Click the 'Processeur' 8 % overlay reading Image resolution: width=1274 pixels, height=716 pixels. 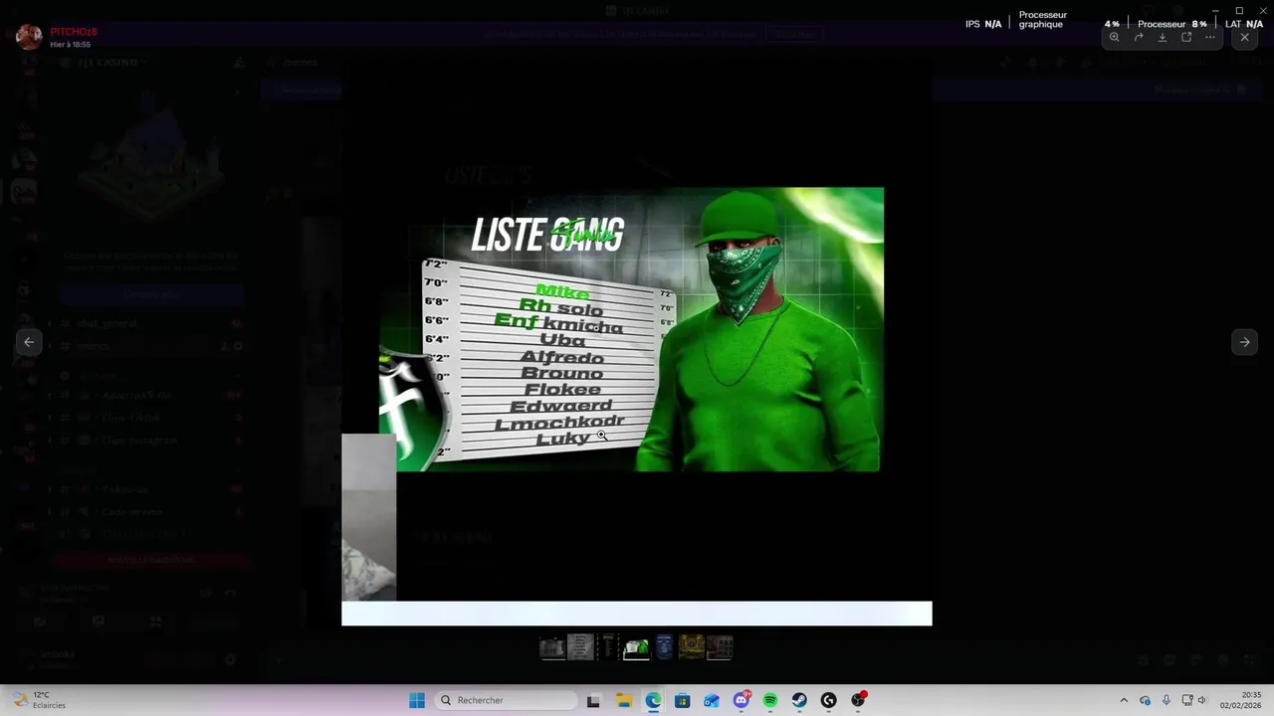(x=1171, y=24)
